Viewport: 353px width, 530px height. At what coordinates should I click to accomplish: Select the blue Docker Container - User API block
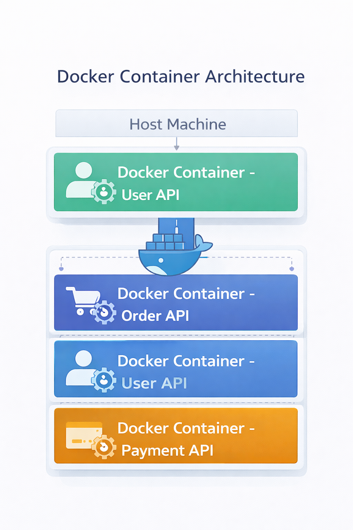(x=176, y=369)
